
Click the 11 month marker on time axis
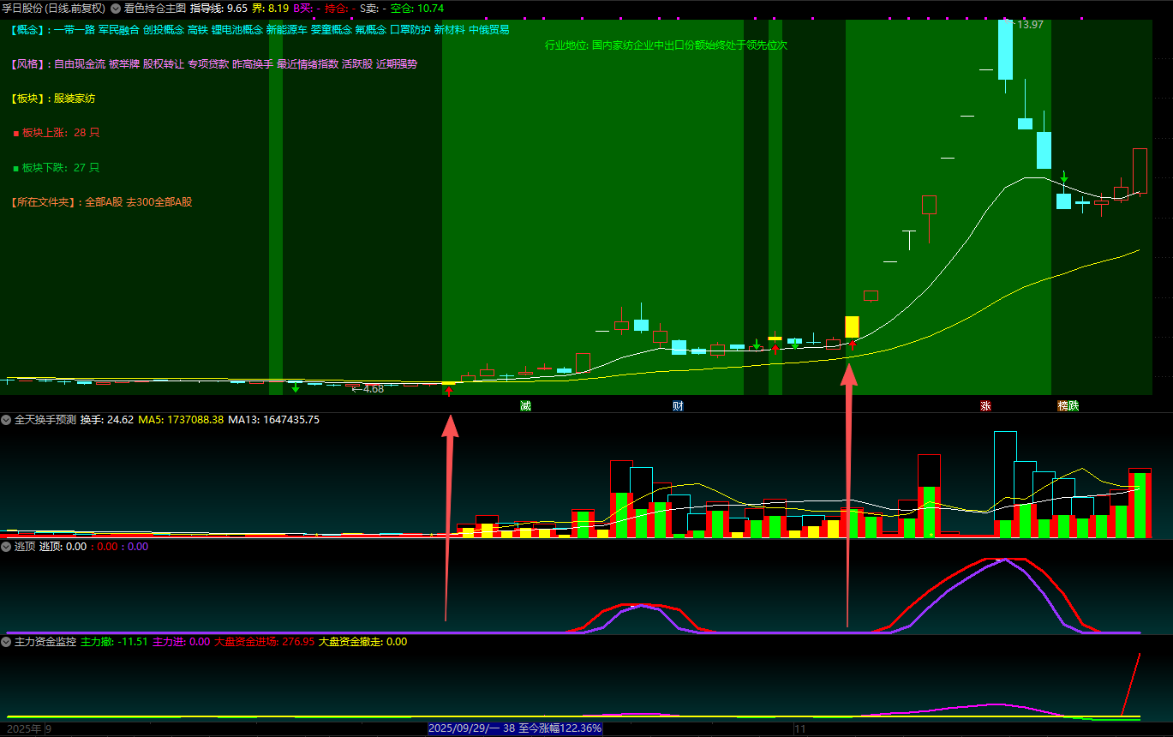pyautogui.click(x=800, y=728)
